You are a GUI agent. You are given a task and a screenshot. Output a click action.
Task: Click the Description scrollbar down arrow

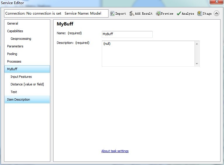coord(197,63)
